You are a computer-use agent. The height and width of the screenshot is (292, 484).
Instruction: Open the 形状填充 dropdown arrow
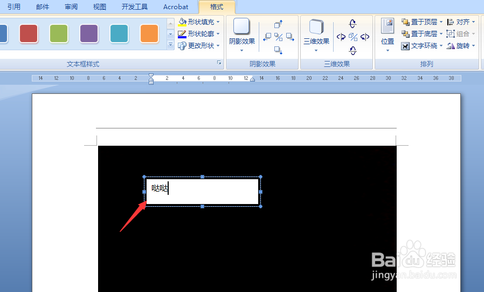click(x=218, y=22)
